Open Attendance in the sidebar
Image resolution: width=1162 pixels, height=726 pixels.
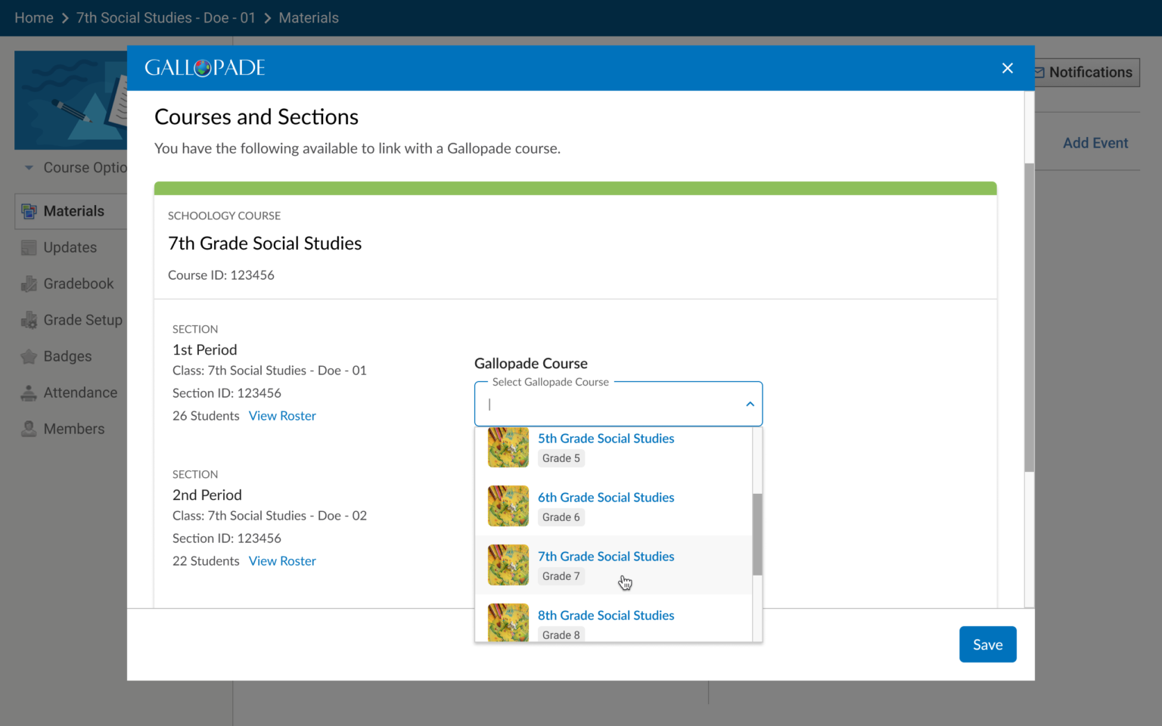pos(80,392)
